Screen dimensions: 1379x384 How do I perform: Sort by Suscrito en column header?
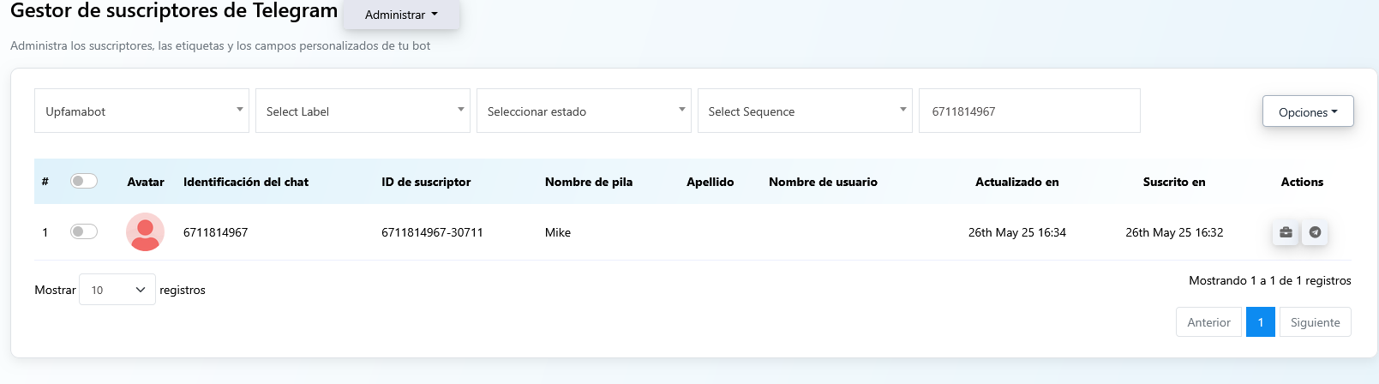pyautogui.click(x=1173, y=182)
